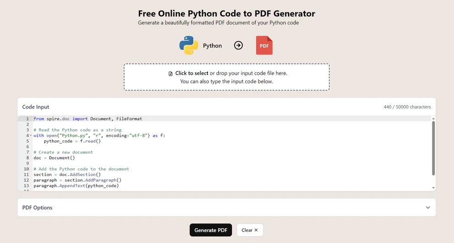
Task: Click the Python logo icon
Action: pos(188,45)
